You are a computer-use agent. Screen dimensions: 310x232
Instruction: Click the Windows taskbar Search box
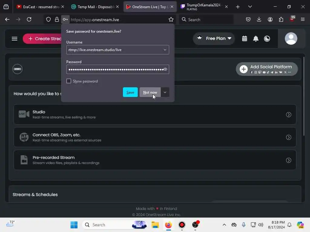(x=115, y=225)
